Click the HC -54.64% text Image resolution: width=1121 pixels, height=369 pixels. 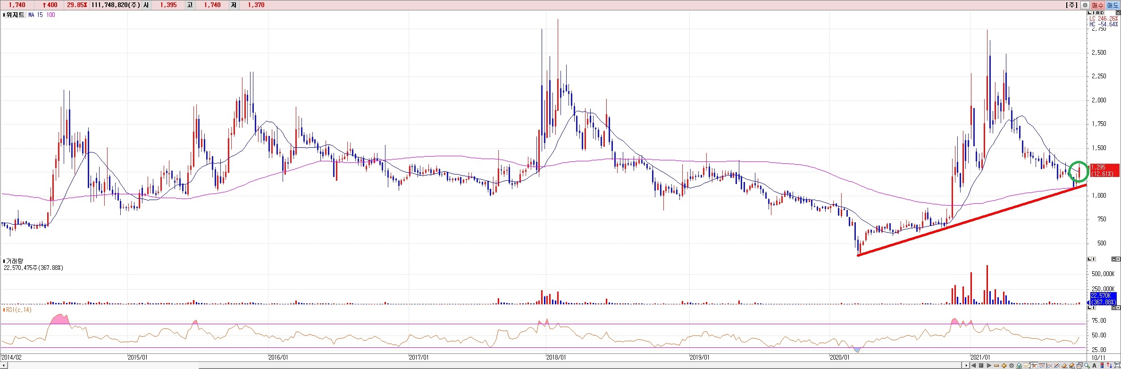coord(1103,25)
